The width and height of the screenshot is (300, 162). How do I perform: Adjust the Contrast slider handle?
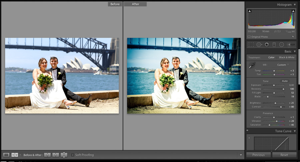[281, 107]
